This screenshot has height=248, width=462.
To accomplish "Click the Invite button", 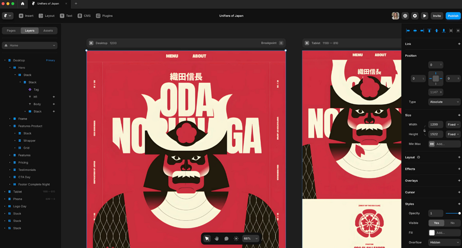I will (x=437, y=16).
